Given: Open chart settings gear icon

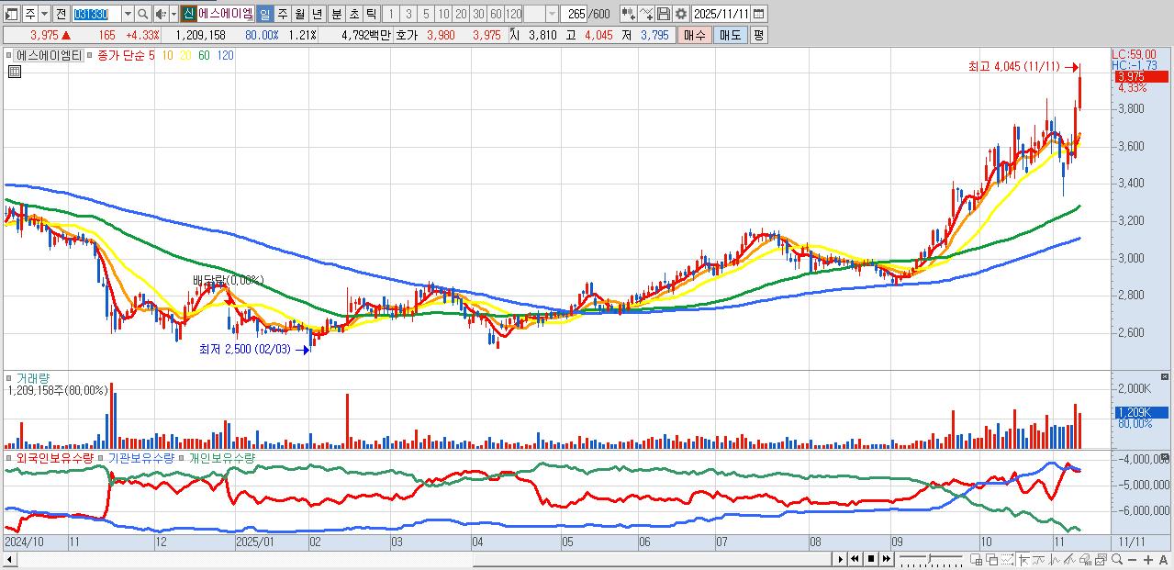Looking at the screenshot, I should [x=681, y=15].
